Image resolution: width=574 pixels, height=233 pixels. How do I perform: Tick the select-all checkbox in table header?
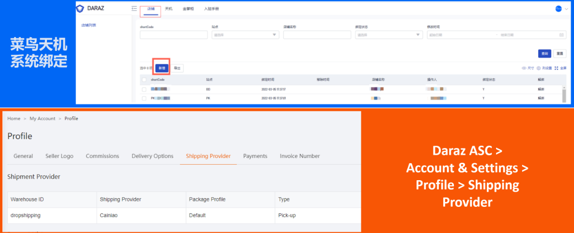point(144,79)
